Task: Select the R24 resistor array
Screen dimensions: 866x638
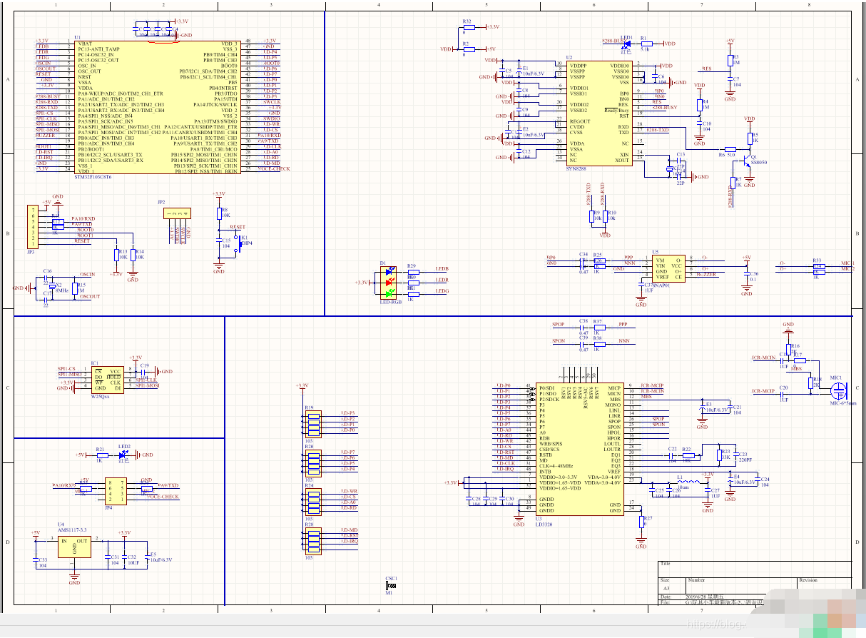Action: point(314,502)
